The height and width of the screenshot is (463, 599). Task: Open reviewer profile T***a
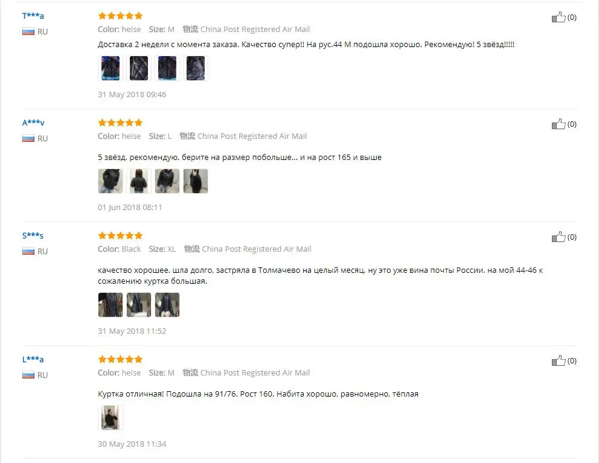33,16
